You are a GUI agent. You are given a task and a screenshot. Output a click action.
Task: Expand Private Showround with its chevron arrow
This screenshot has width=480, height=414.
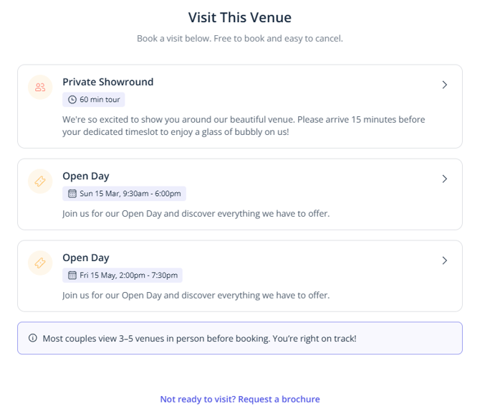[x=444, y=85]
